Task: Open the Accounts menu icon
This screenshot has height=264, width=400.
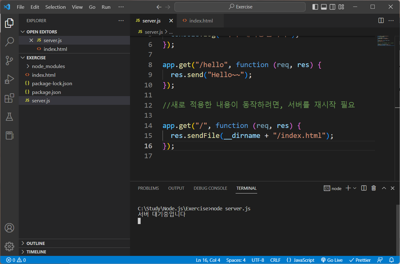Action: (9, 228)
